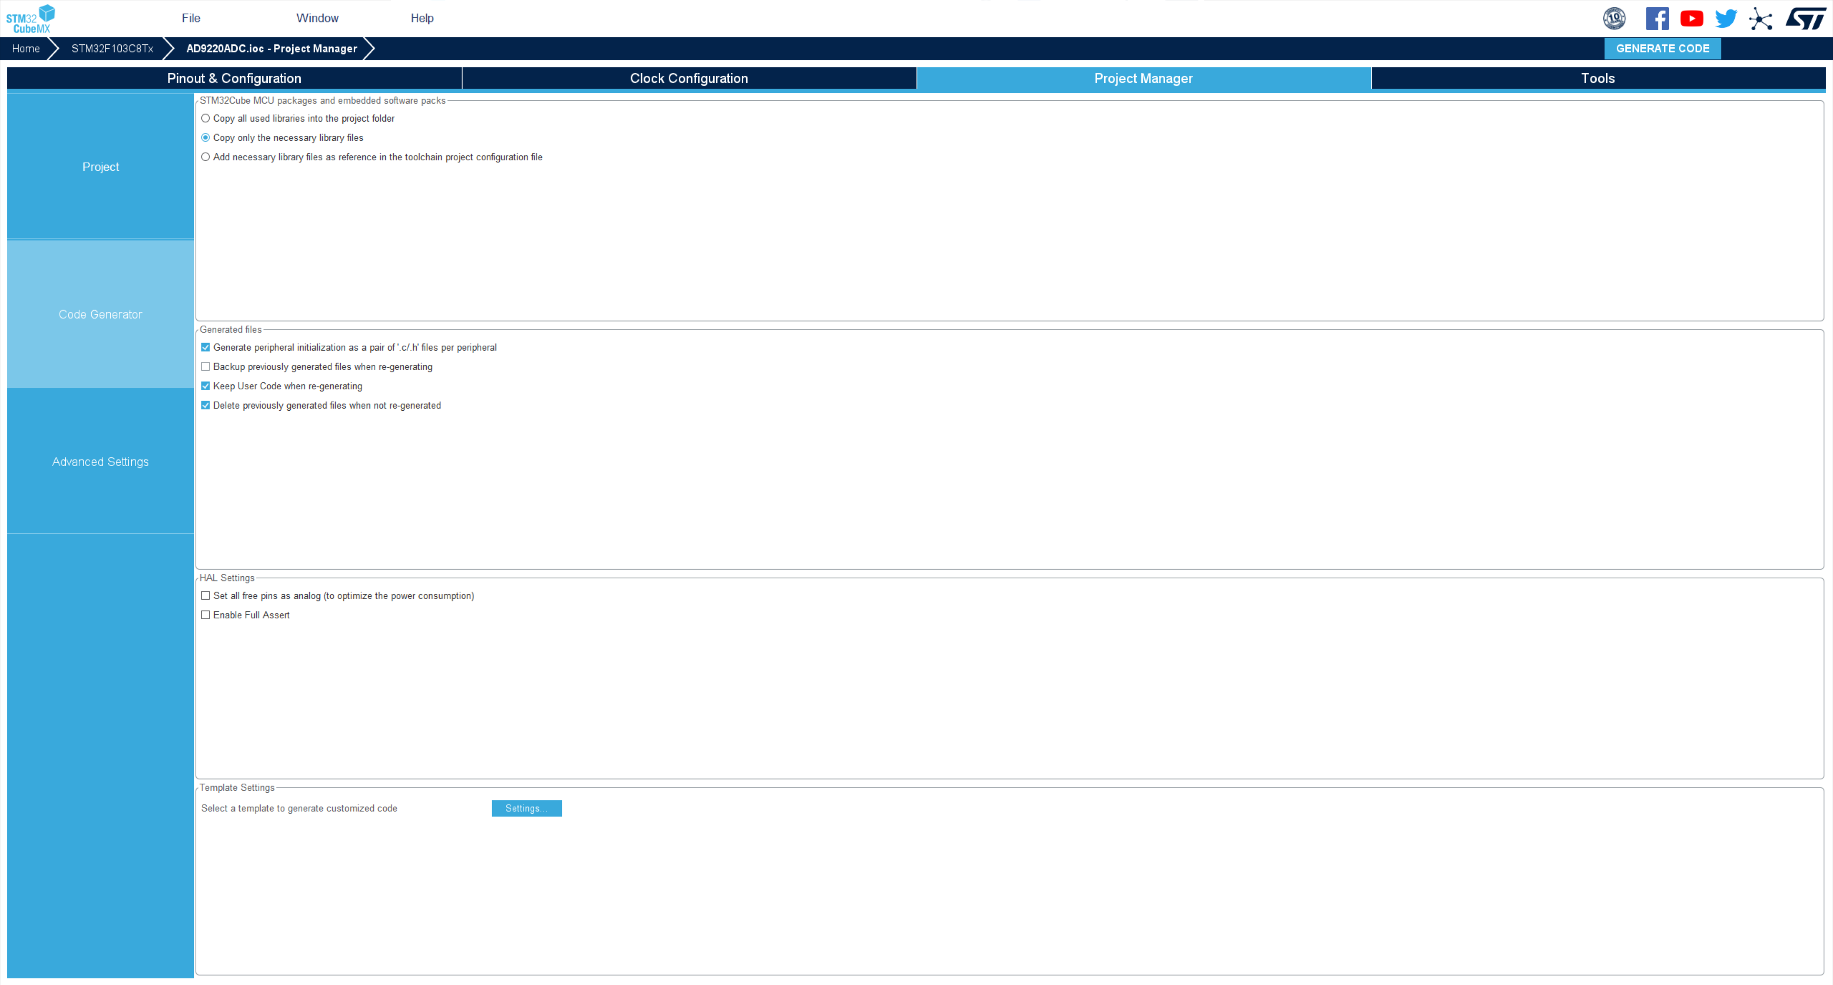The image size is (1833, 985).
Task: Open the File menu
Action: click(191, 19)
